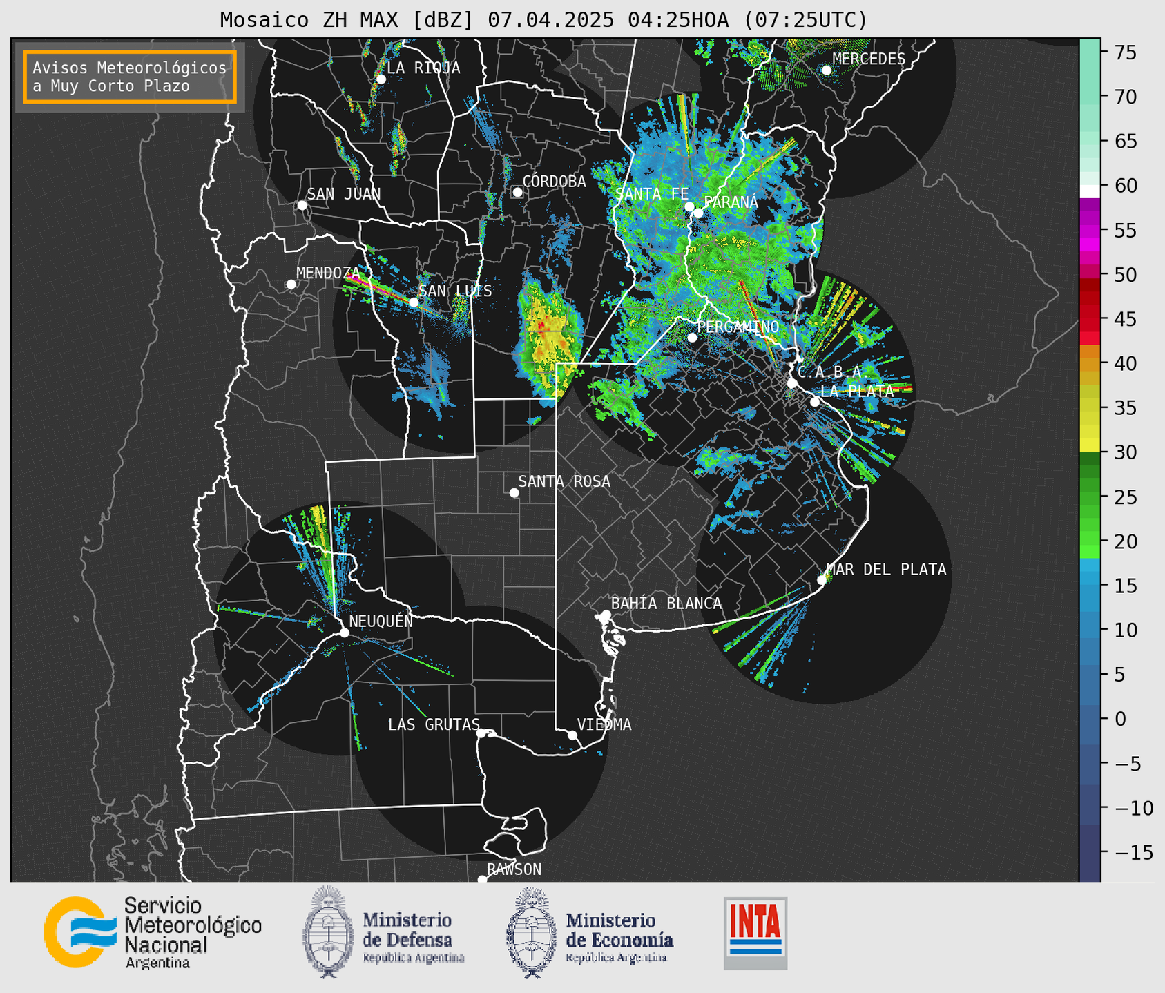Select the MAR DEL PLATA city marker
Image resolution: width=1165 pixels, height=993 pixels.
[822, 580]
